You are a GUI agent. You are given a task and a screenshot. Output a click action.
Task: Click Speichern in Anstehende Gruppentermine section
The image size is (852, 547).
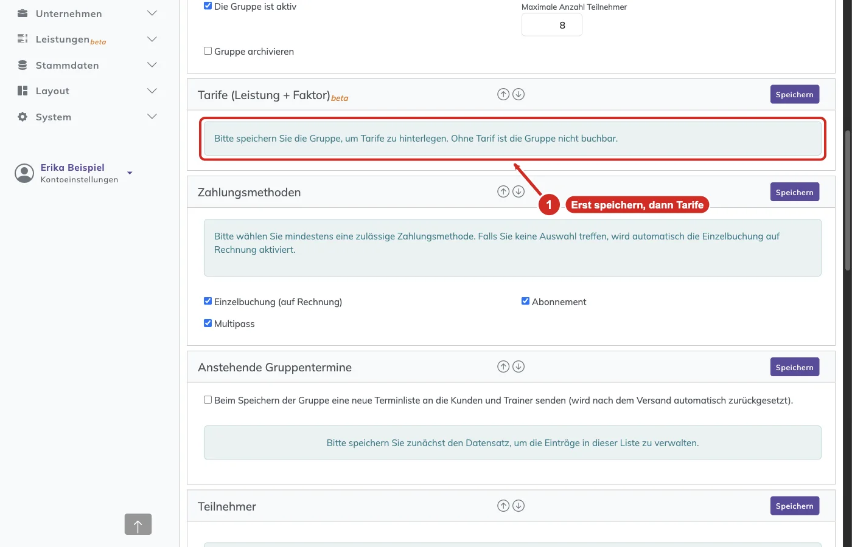pos(795,367)
